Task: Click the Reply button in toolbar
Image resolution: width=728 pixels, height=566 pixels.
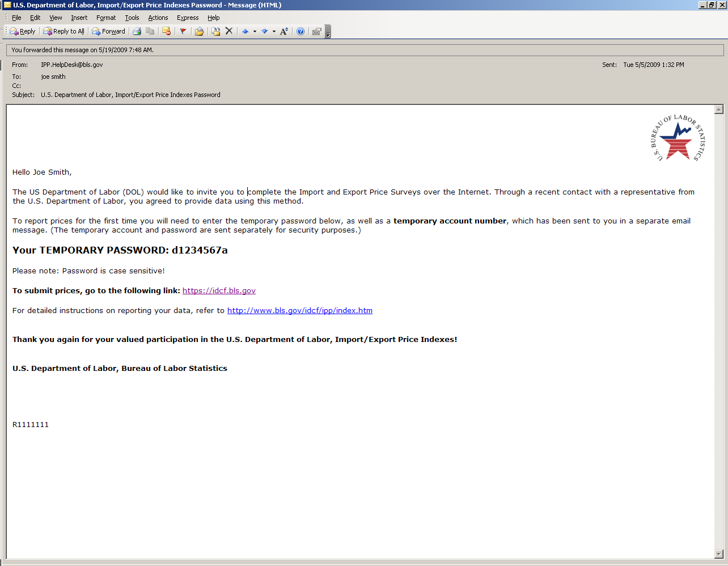Action: [23, 31]
